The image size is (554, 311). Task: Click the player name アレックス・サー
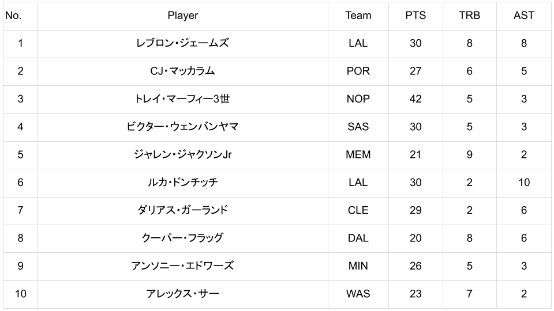point(182,294)
